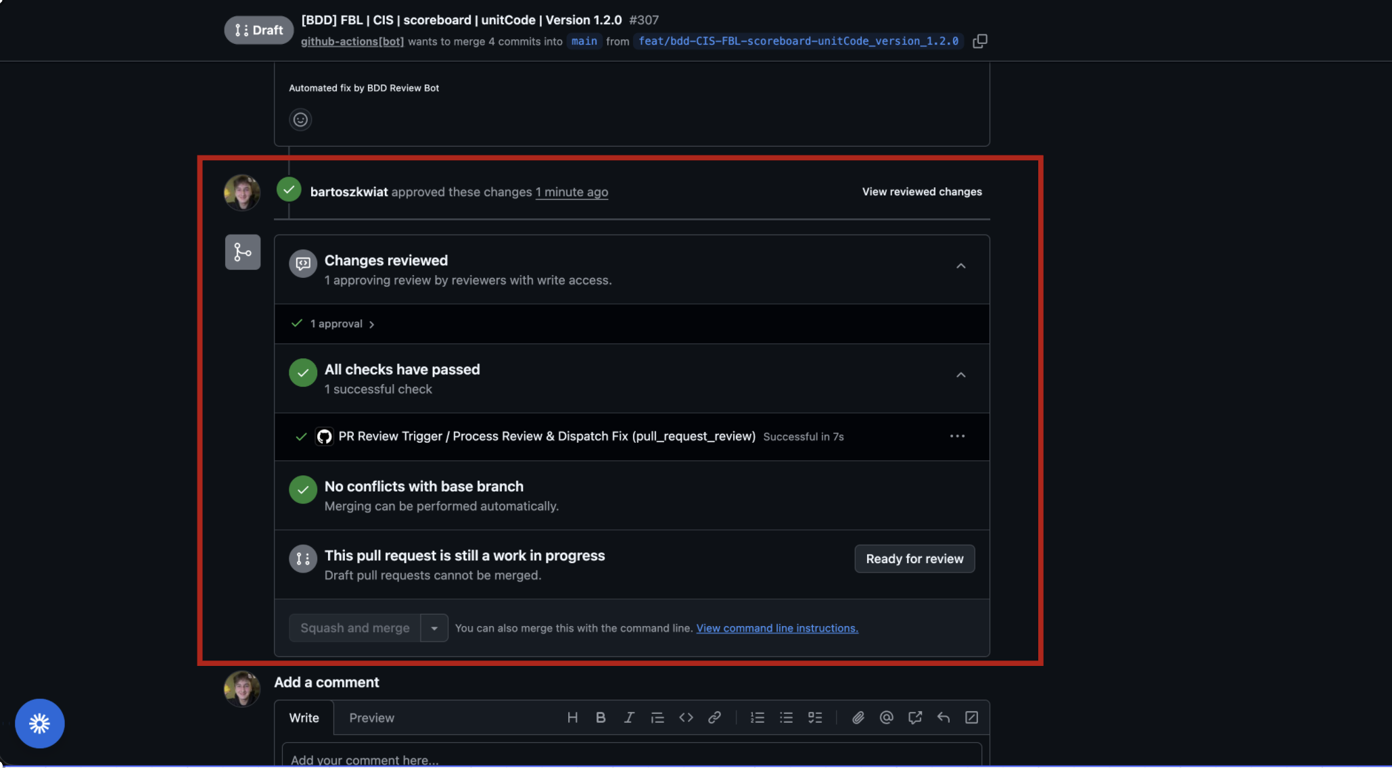Open the feat/bdd-CIS-FBL-scoreboard head branch link
Viewport: 1392px width, 768px height.
(798, 41)
